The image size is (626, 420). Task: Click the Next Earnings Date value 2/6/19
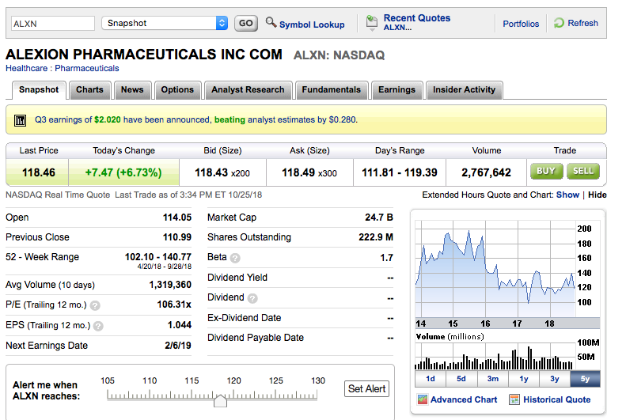click(178, 346)
